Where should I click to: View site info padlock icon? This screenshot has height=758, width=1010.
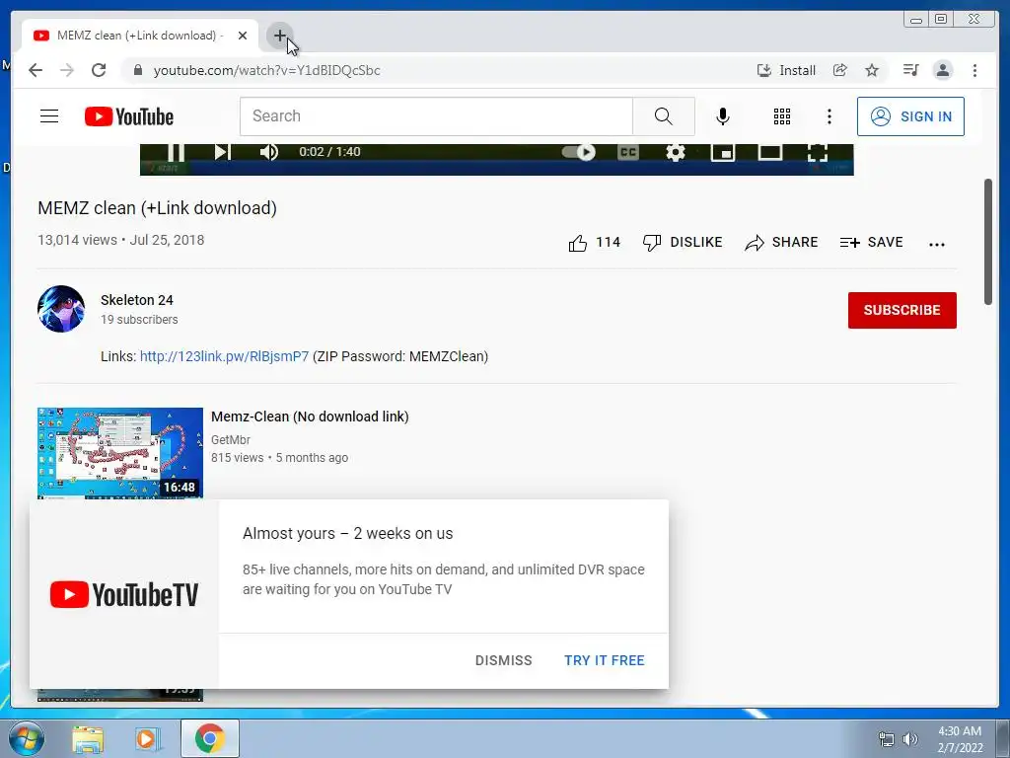(137, 70)
